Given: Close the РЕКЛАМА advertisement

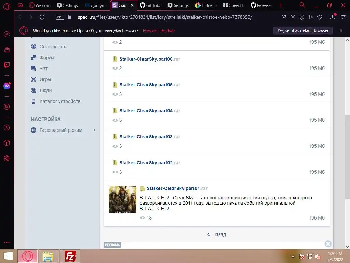Looking at the screenshot, I should pyautogui.click(x=328, y=244).
